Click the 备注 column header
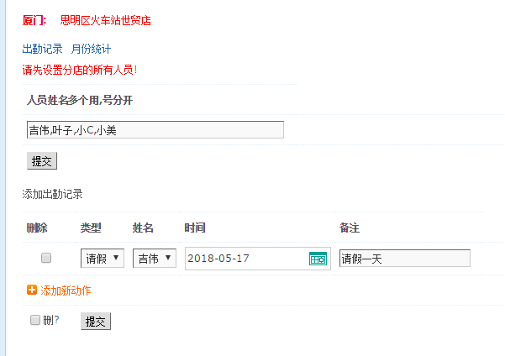Image resolution: width=505 pixels, height=356 pixels. tap(350, 228)
